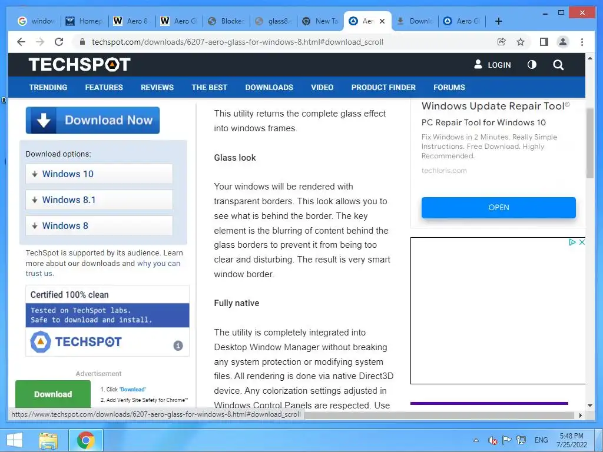This screenshot has width=603, height=452.
Task: Click the AdChoices triangle icon on ad
Action: coord(572,242)
